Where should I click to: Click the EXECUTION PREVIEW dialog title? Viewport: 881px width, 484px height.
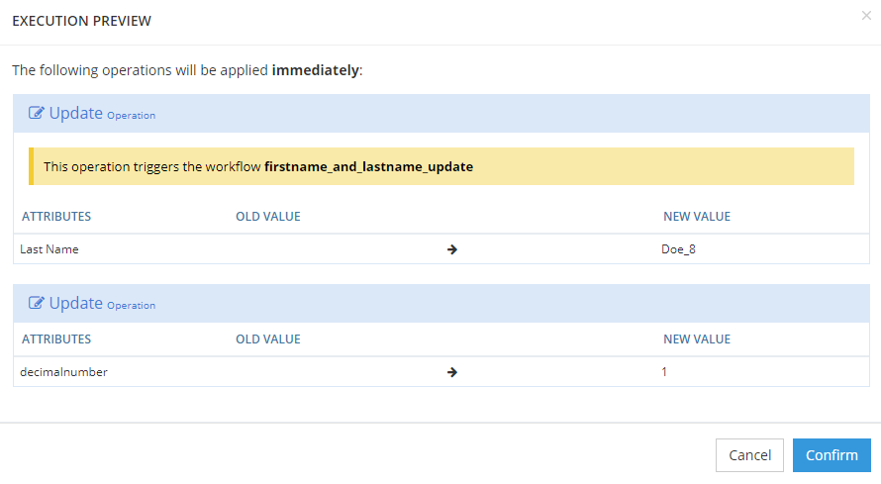(81, 21)
